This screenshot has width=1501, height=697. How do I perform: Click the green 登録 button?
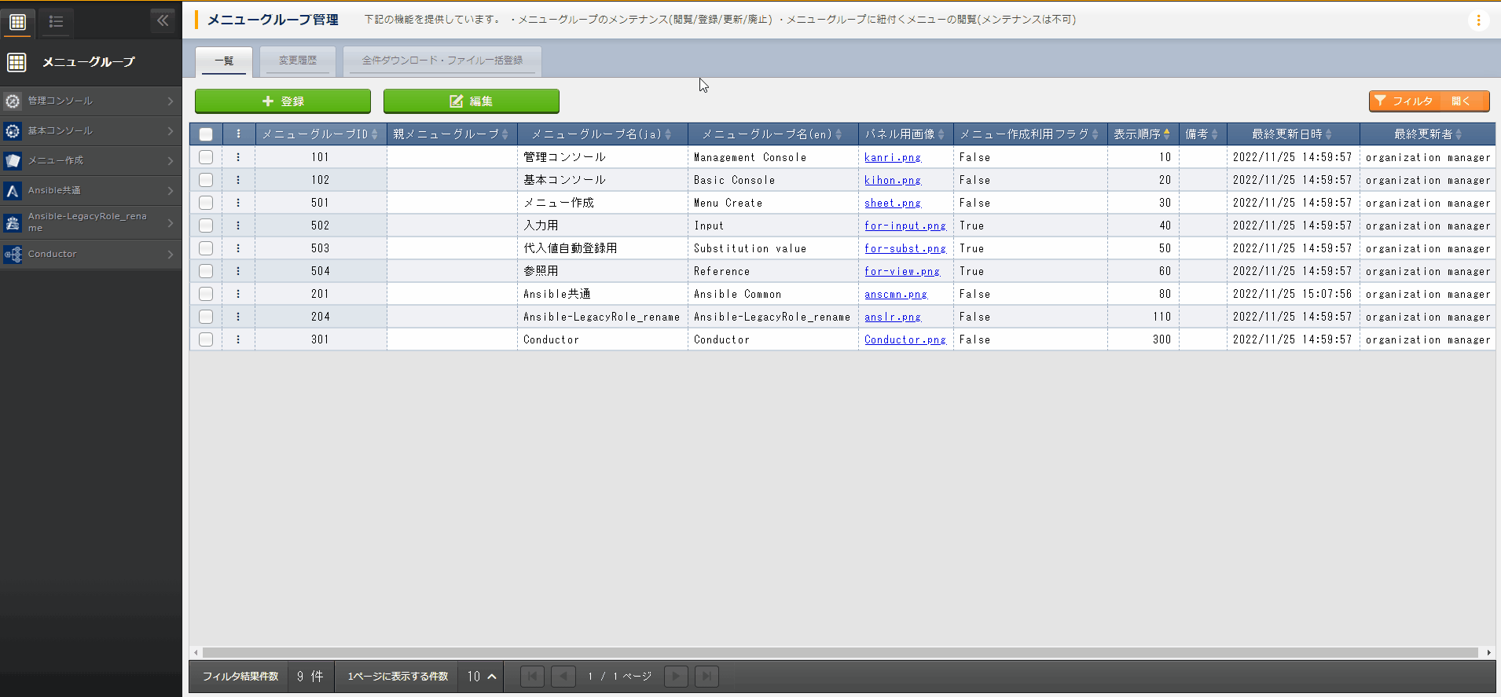(283, 101)
